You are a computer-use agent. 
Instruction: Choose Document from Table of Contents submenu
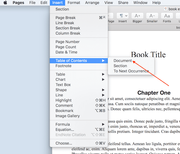pyautogui.click(x=123, y=61)
